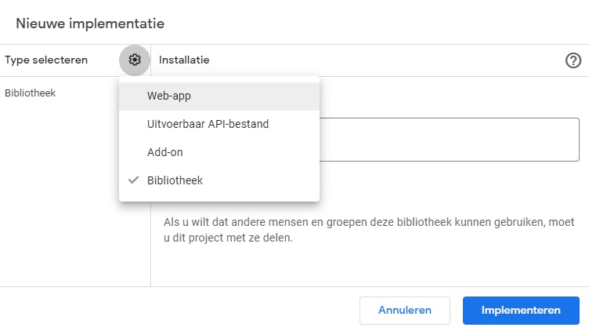Choose Web-app from the type menu
This screenshot has height=331, width=589.
click(x=169, y=96)
